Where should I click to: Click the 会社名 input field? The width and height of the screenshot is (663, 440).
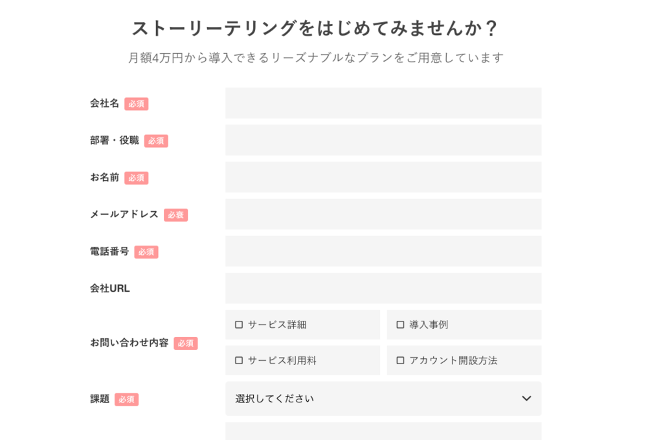pyautogui.click(x=383, y=102)
